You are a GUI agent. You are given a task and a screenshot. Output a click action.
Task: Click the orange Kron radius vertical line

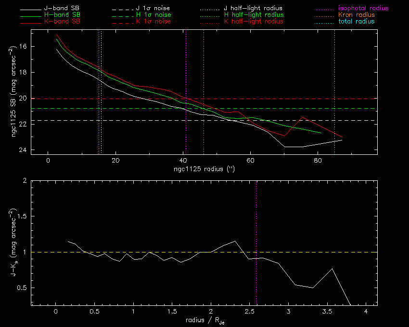tap(204, 92)
